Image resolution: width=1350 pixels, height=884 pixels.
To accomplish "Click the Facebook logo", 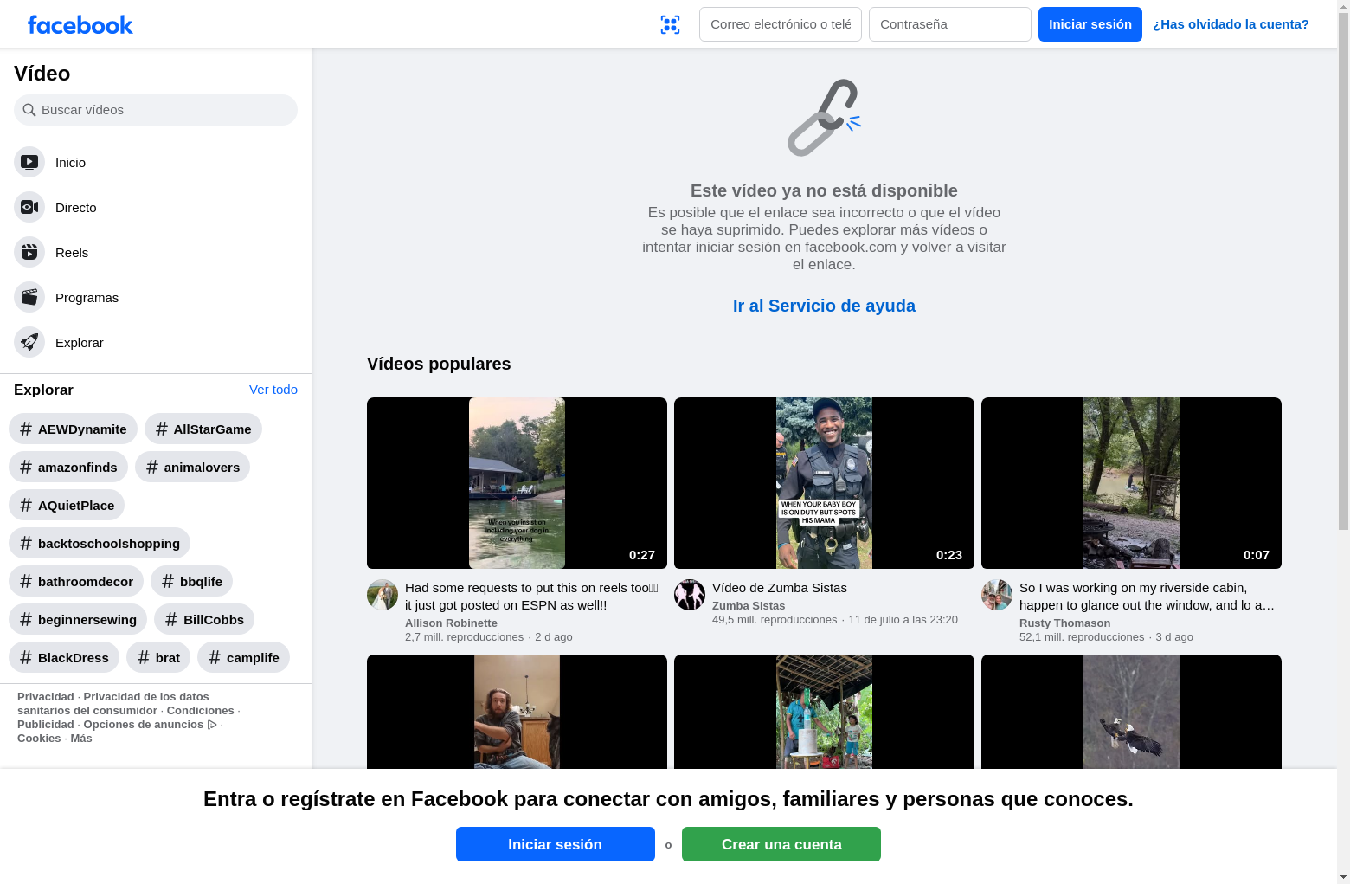I will [x=80, y=25].
